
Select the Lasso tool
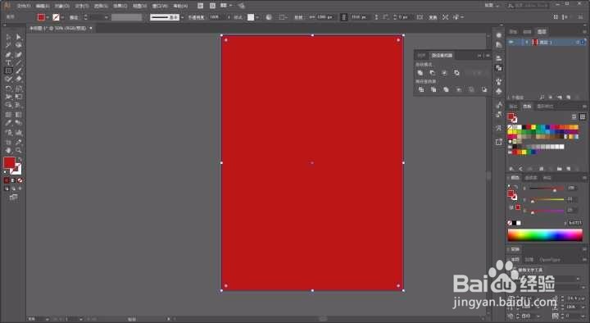[x=18, y=45]
